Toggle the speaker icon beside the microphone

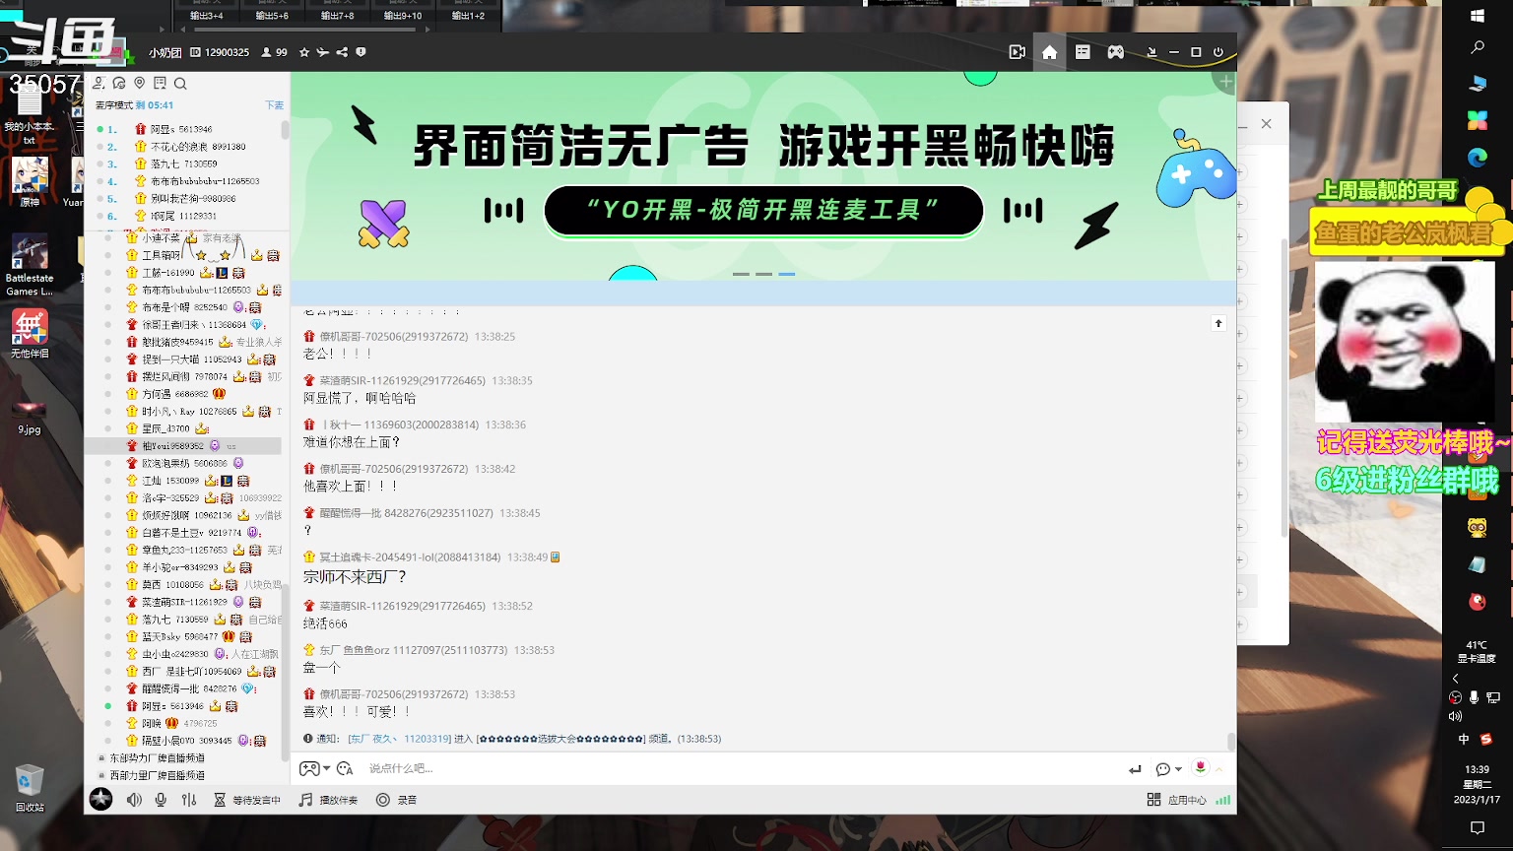pos(134,800)
